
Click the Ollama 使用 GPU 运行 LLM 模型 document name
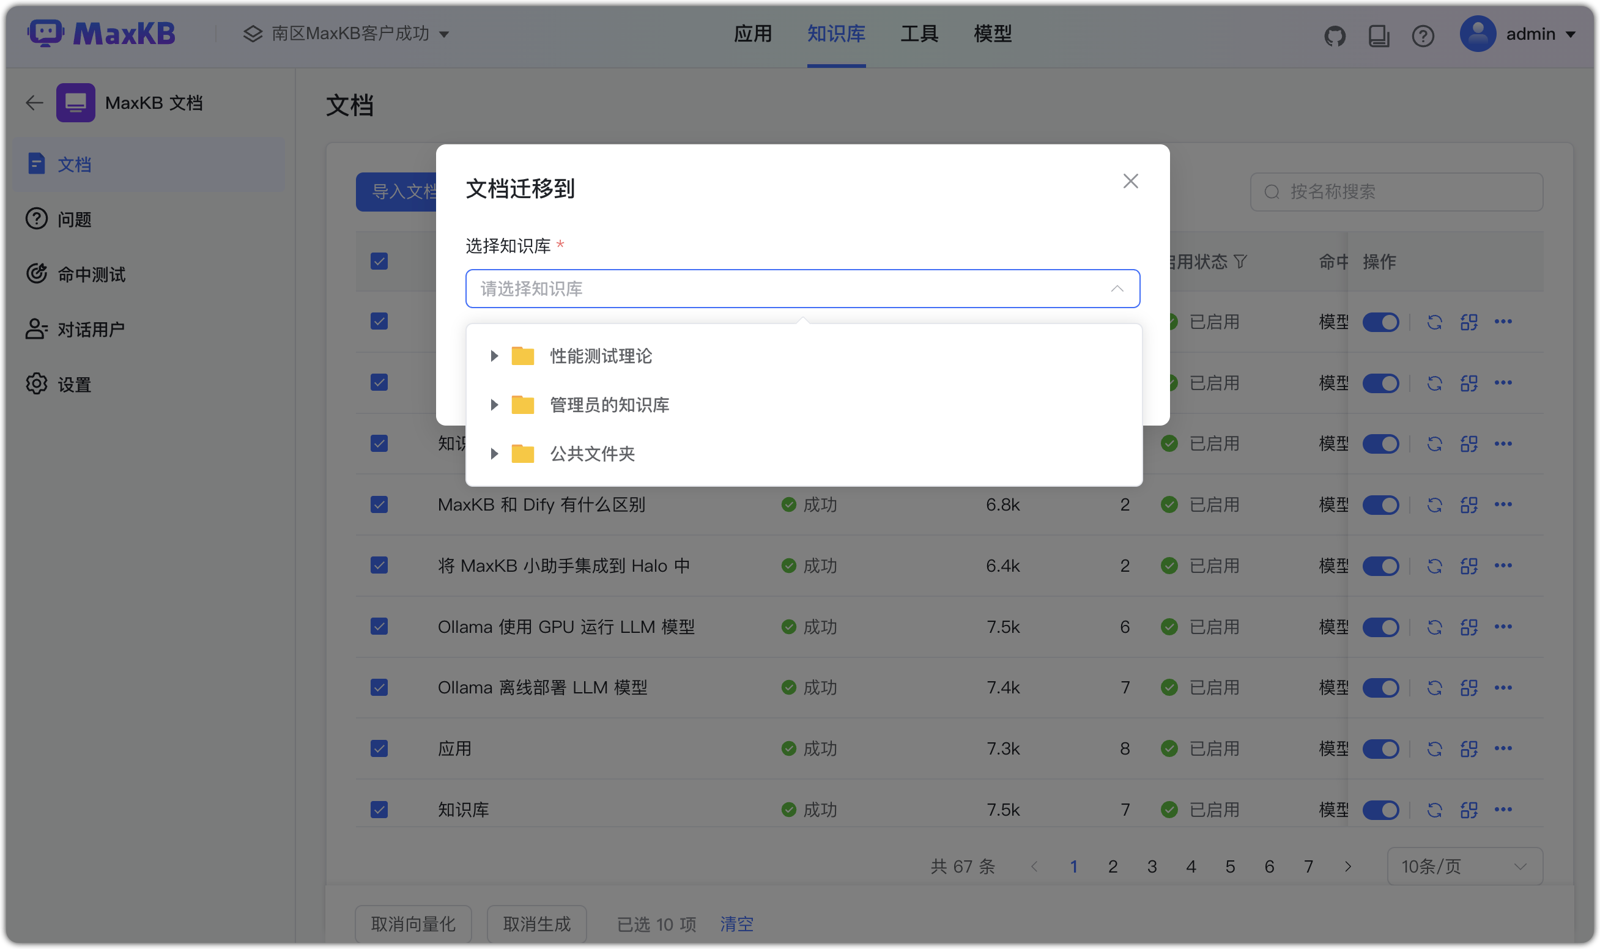pyautogui.click(x=566, y=627)
